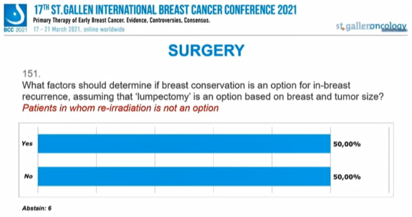Click the blue 'No' result bar
This screenshot has width=412, height=217.
(184, 176)
